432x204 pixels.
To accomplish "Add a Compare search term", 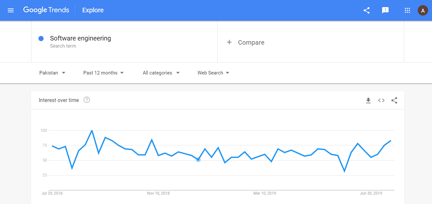I will 251,42.
